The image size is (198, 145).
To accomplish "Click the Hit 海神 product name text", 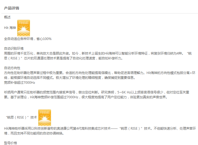I will [10, 28].
